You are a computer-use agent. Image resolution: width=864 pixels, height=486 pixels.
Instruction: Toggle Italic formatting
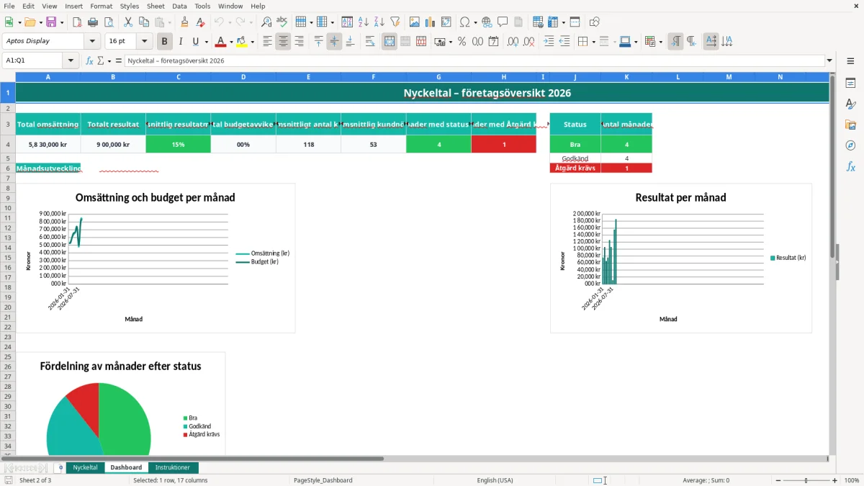point(181,42)
